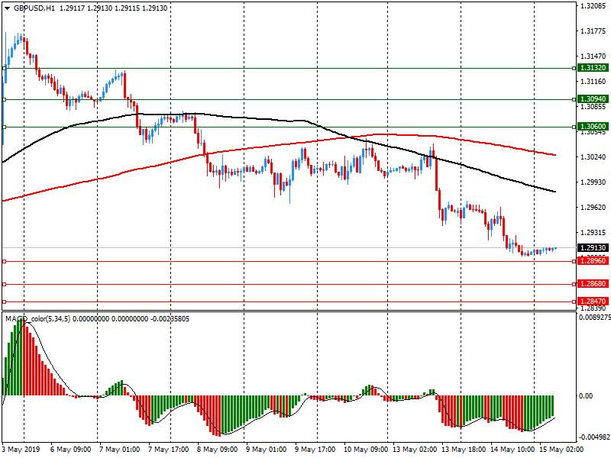The image size is (611, 458).
Task: Click the MACD 0.00 scale value
Action: click(586, 395)
